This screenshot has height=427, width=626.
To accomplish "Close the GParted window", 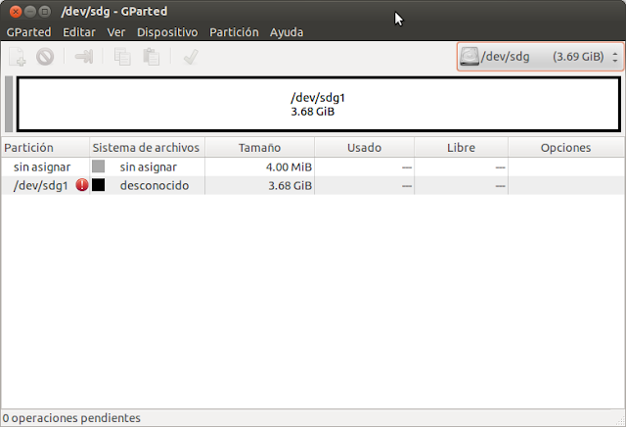I will coord(16,11).
